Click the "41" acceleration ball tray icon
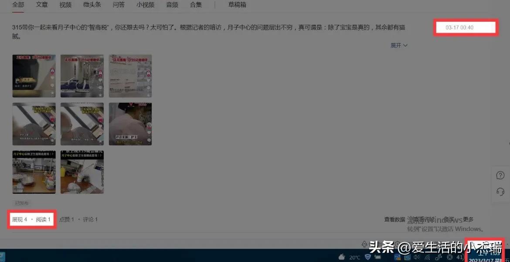 (459, 257)
